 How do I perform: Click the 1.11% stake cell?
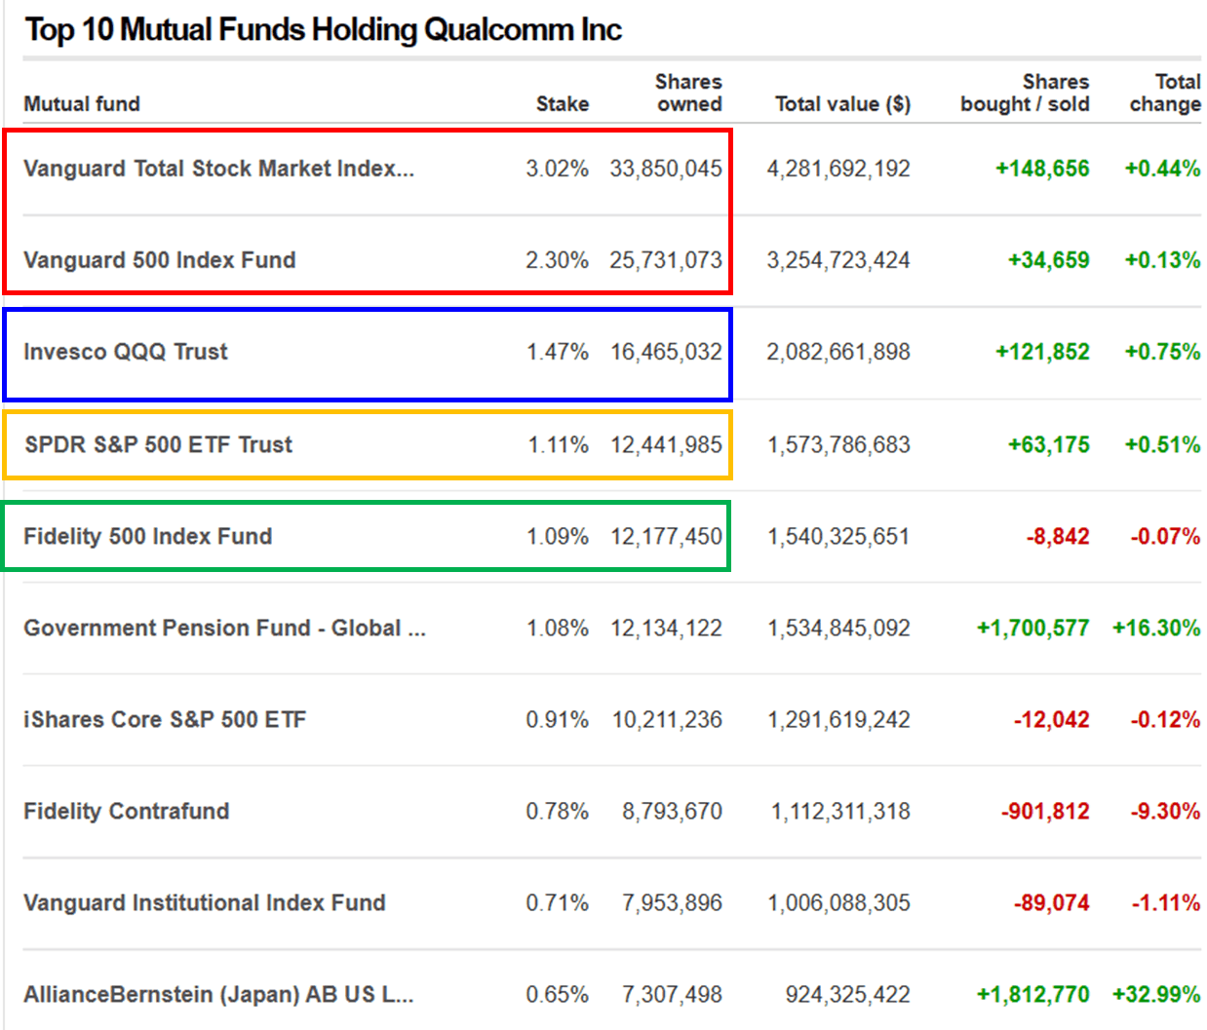pos(559,444)
